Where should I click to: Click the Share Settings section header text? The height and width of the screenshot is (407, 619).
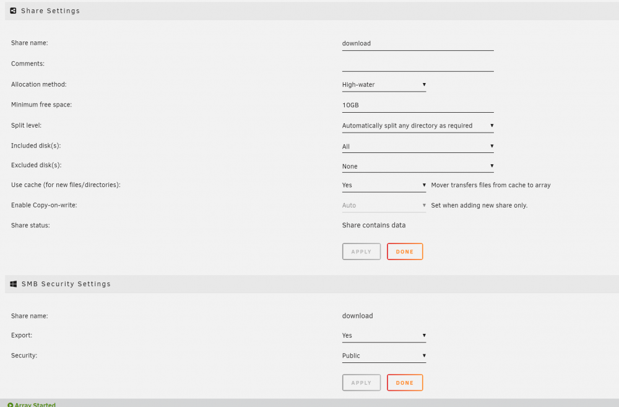coord(50,11)
